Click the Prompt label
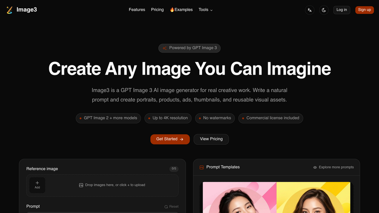This screenshot has width=379, height=213. (x=33, y=206)
